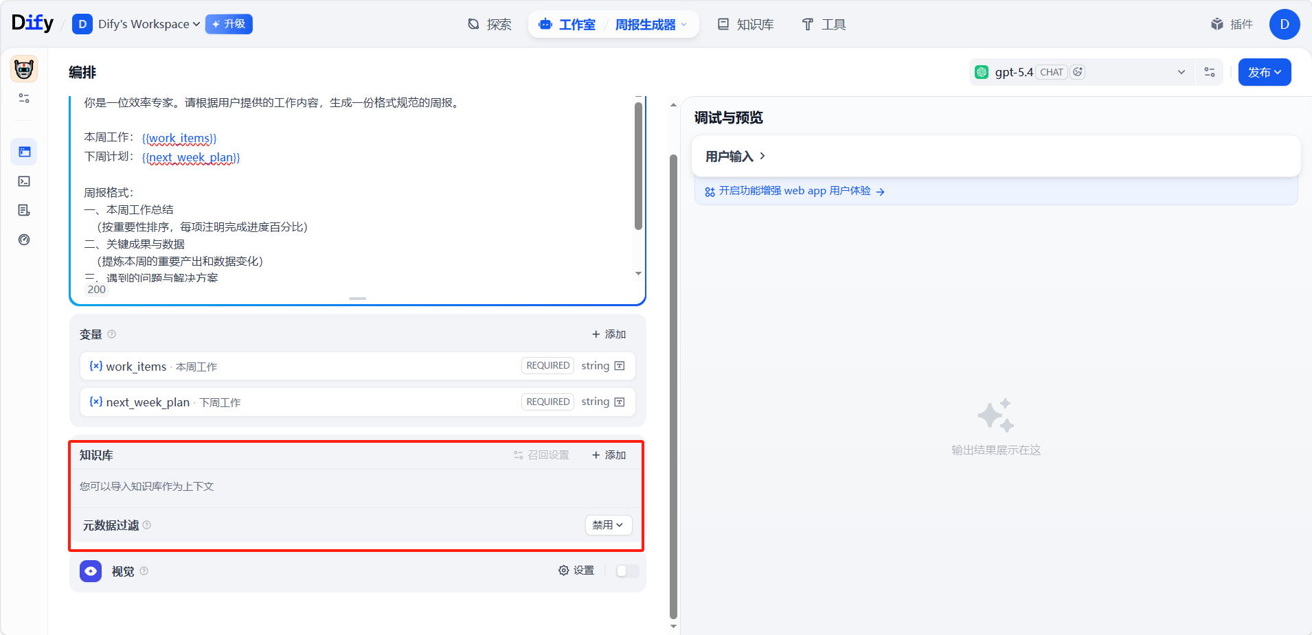
Task: Expand the 发布 publish dropdown
Action: pos(1264,72)
